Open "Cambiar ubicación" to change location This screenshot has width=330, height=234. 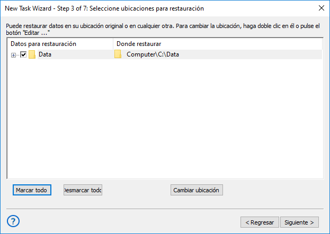[x=197, y=190]
